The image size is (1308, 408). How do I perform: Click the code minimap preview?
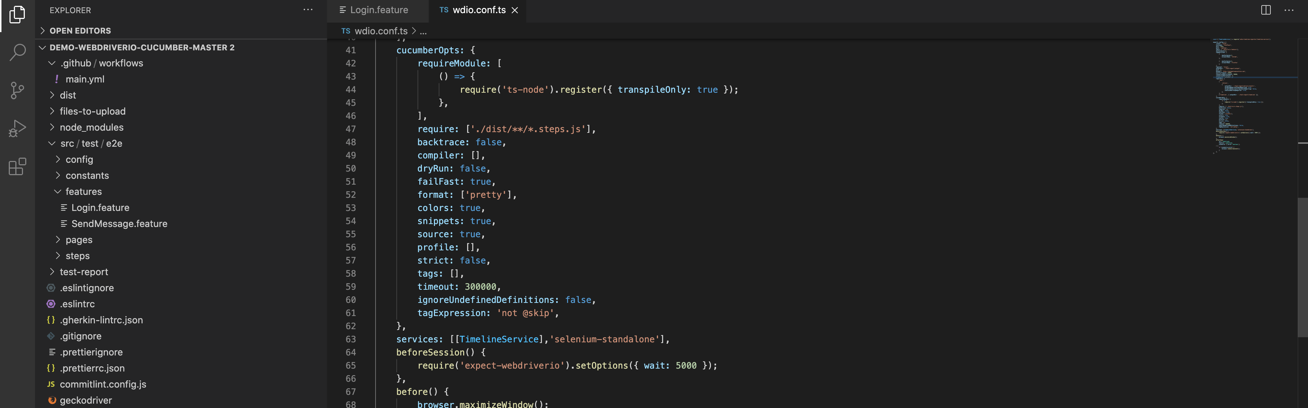pos(1254,96)
